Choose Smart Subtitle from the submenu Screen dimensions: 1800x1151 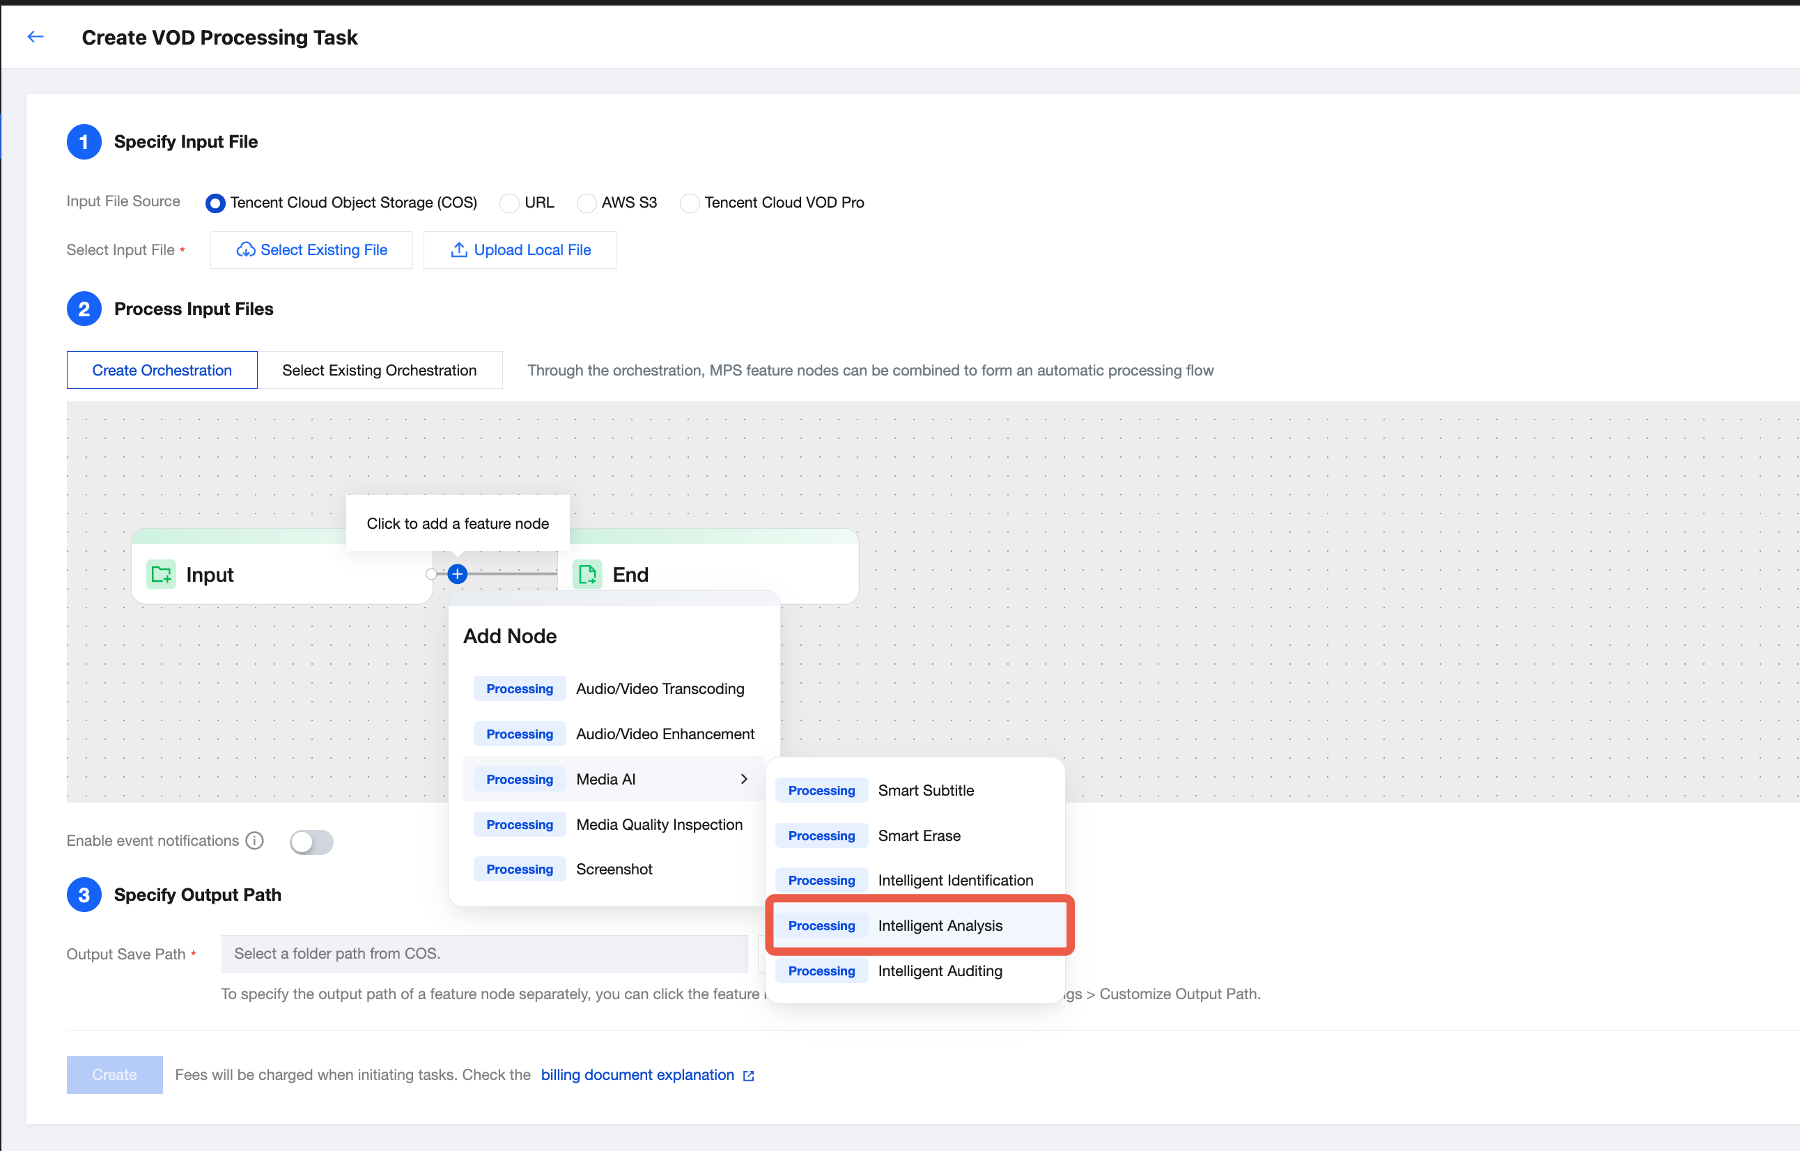coord(925,791)
